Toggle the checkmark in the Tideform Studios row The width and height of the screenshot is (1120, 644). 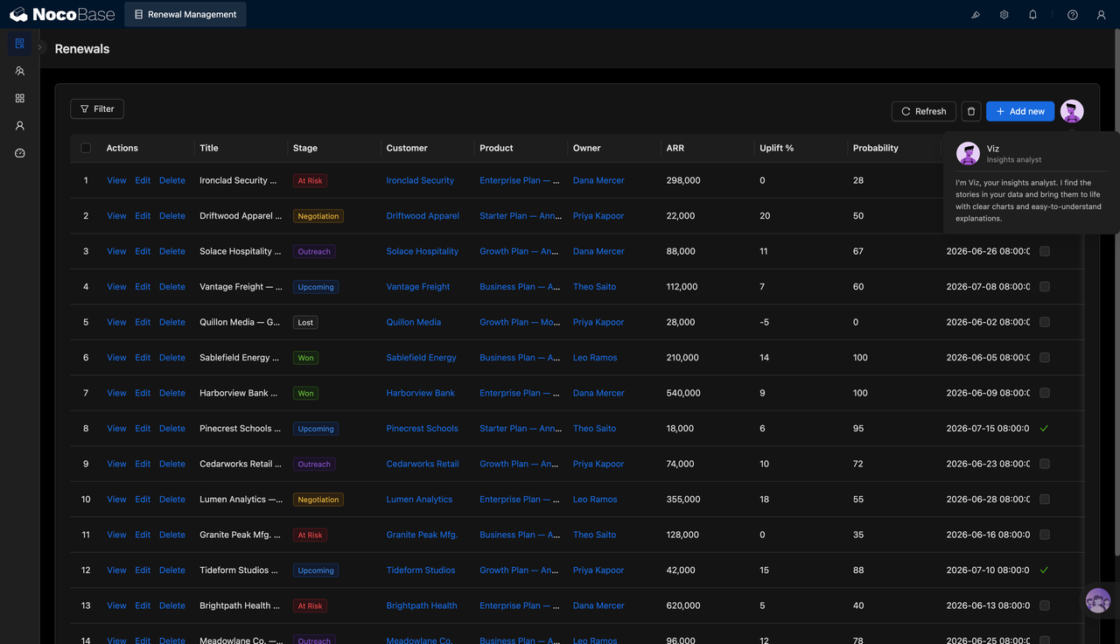1044,570
